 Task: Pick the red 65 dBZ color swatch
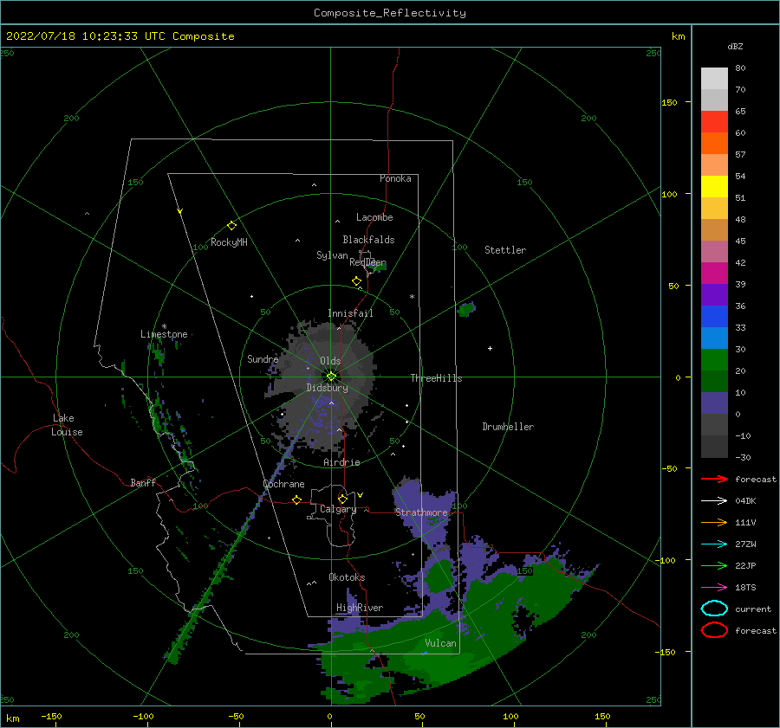click(714, 122)
